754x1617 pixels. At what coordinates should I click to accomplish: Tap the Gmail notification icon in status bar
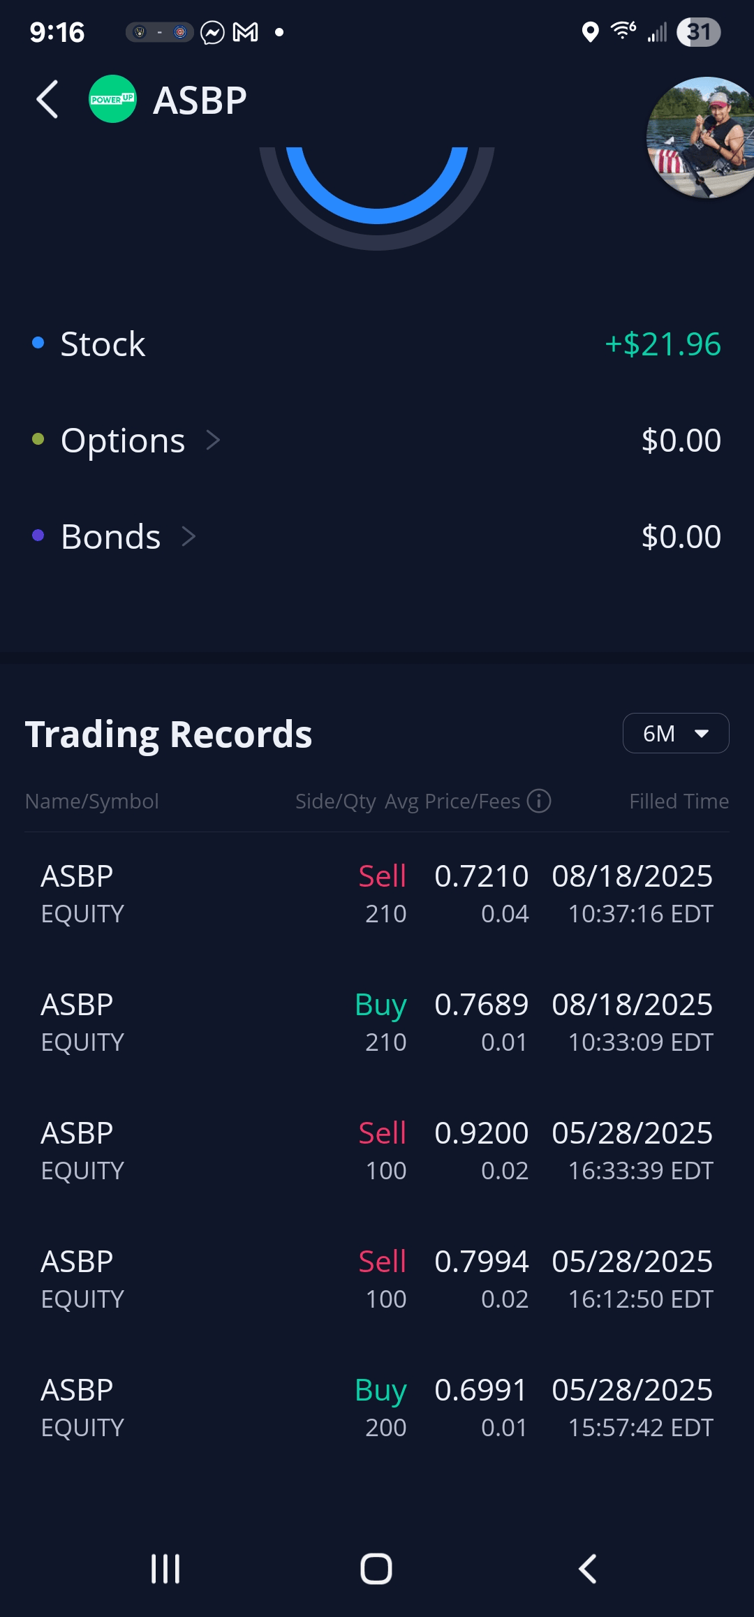click(x=245, y=32)
